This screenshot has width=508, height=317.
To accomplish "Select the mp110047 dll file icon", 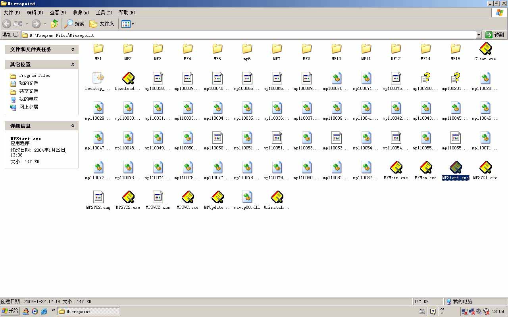I will [98, 138].
